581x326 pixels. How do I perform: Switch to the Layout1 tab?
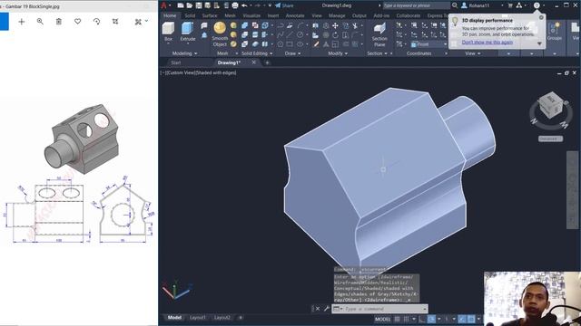pyautogui.click(x=198, y=318)
